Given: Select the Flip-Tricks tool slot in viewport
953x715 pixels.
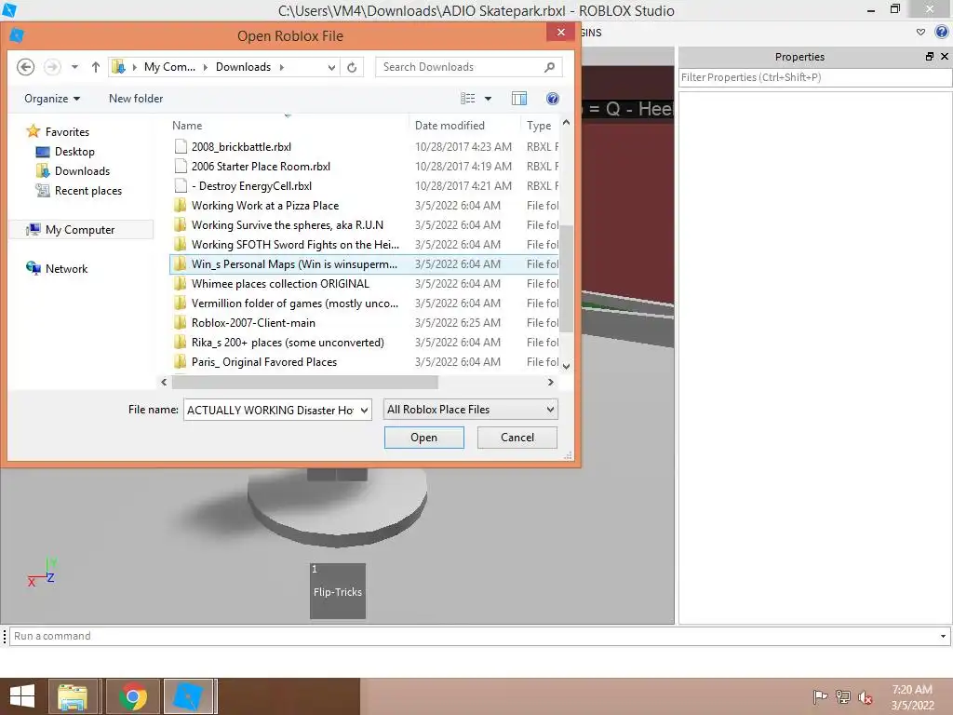Looking at the screenshot, I should [x=338, y=591].
